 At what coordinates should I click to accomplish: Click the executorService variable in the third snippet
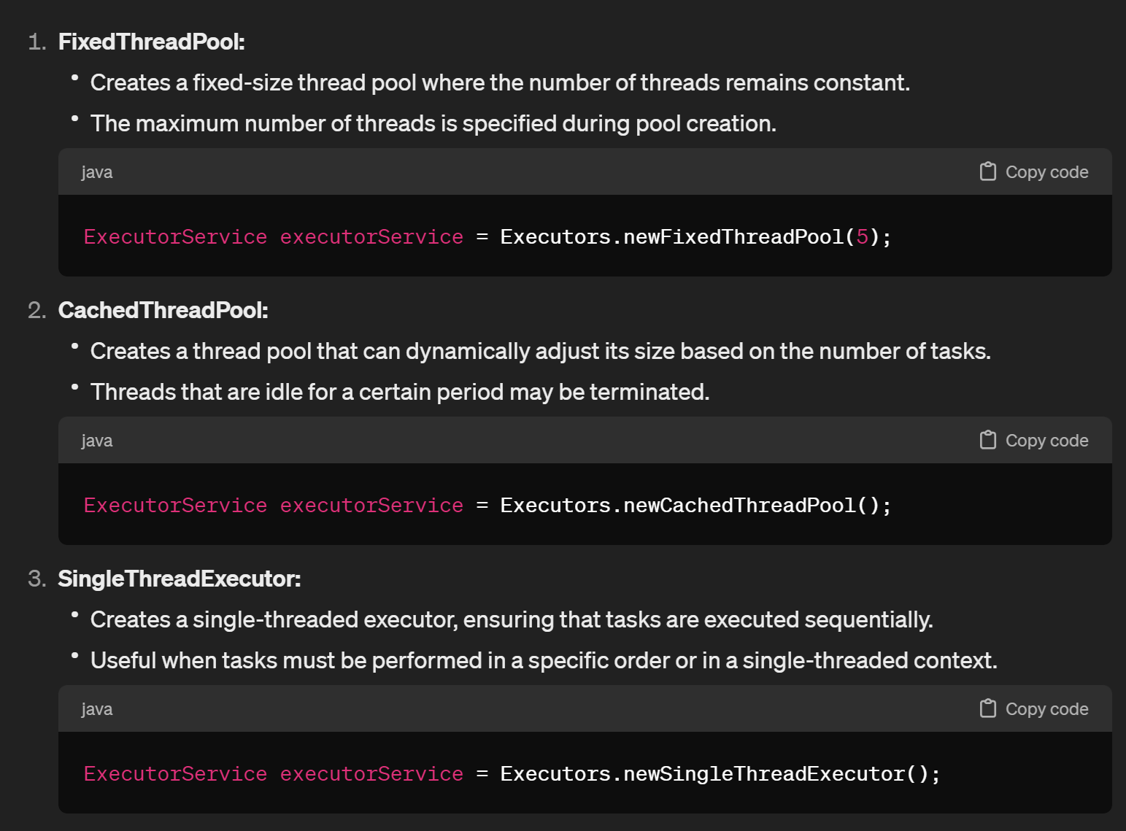click(x=371, y=774)
